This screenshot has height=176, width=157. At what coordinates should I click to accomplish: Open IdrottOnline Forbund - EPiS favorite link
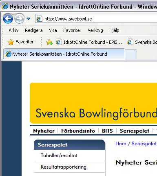(89, 42)
